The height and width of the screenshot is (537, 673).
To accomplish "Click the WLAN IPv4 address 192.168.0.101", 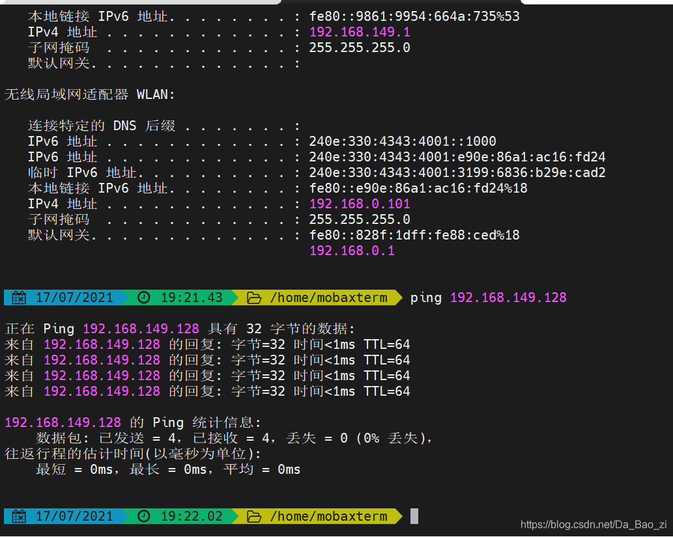I will click(360, 204).
